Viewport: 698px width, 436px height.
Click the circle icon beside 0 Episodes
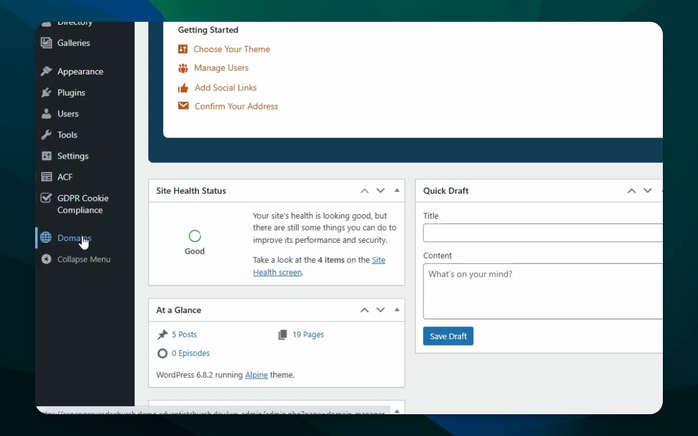pos(162,353)
